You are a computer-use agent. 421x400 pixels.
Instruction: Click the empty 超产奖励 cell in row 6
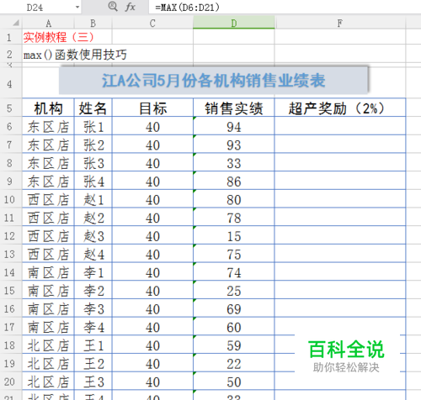click(x=340, y=127)
